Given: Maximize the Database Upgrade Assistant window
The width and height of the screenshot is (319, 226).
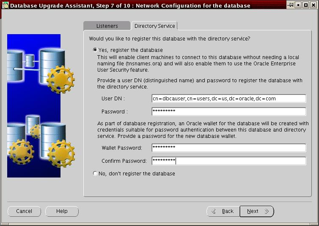Looking at the screenshot, I should pos(305,5).
